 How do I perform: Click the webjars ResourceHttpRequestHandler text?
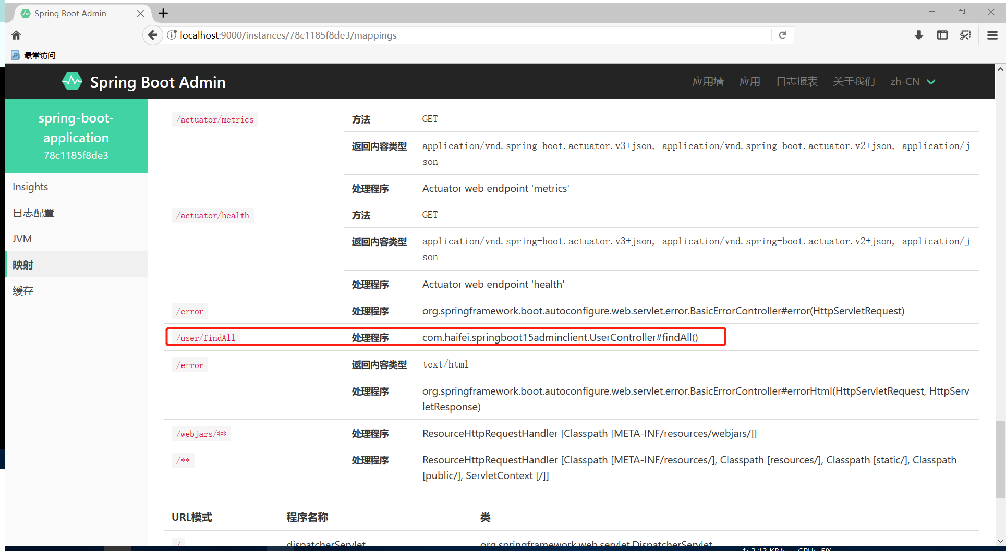pyautogui.click(x=589, y=433)
